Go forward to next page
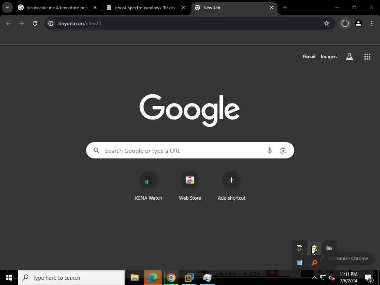The height and width of the screenshot is (285, 380). [21, 23]
